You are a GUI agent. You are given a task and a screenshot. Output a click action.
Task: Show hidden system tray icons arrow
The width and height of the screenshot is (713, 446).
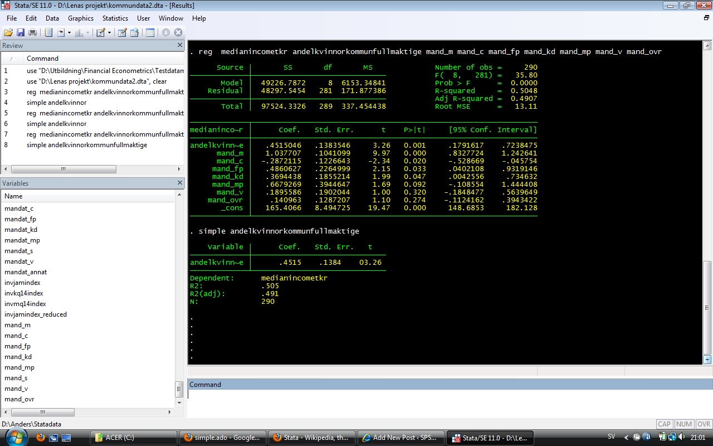(626, 438)
